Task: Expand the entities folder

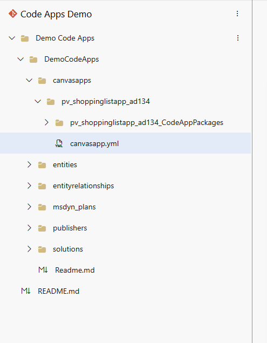Action: click(x=29, y=164)
